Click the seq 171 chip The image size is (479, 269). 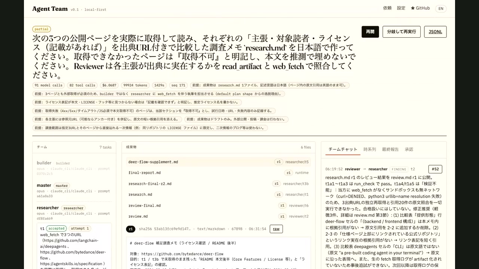point(178,85)
